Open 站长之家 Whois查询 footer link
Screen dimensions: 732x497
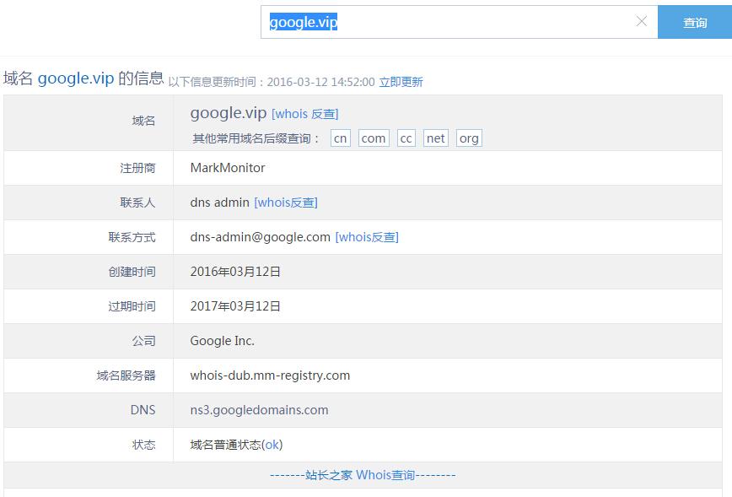coord(363,475)
